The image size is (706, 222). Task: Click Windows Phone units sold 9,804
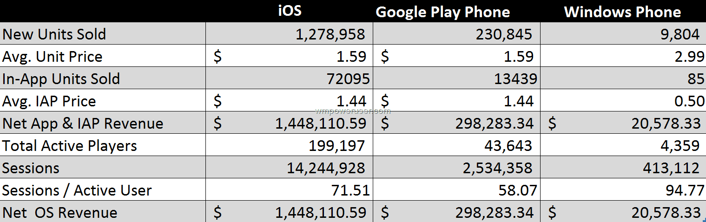click(x=623, y=34)
